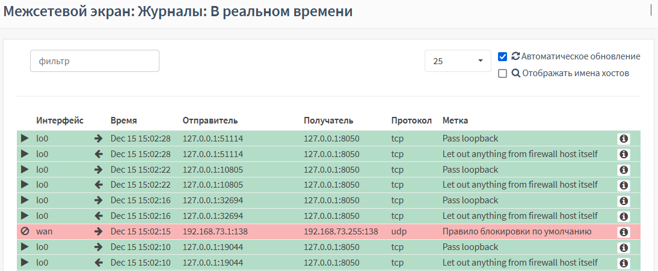Click inbound arrow on 15:02:16 Pass loopback row

[99, 200]
